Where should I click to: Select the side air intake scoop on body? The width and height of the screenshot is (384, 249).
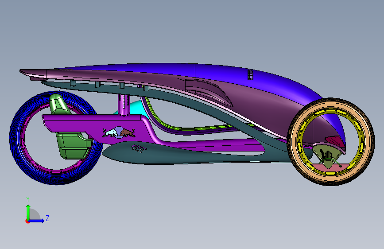pyautogui.click(x=208, y=91)
